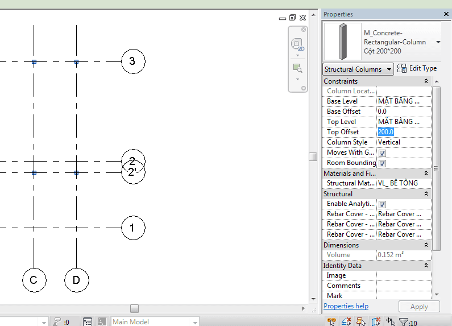Screen dimensions: 452x326
Task: Click the Top Offset value field 200.0
Action: [x=404, y=132]
